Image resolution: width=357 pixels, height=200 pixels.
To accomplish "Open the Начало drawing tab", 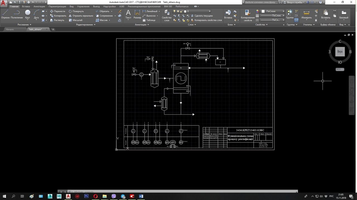I will click(10, 29).
